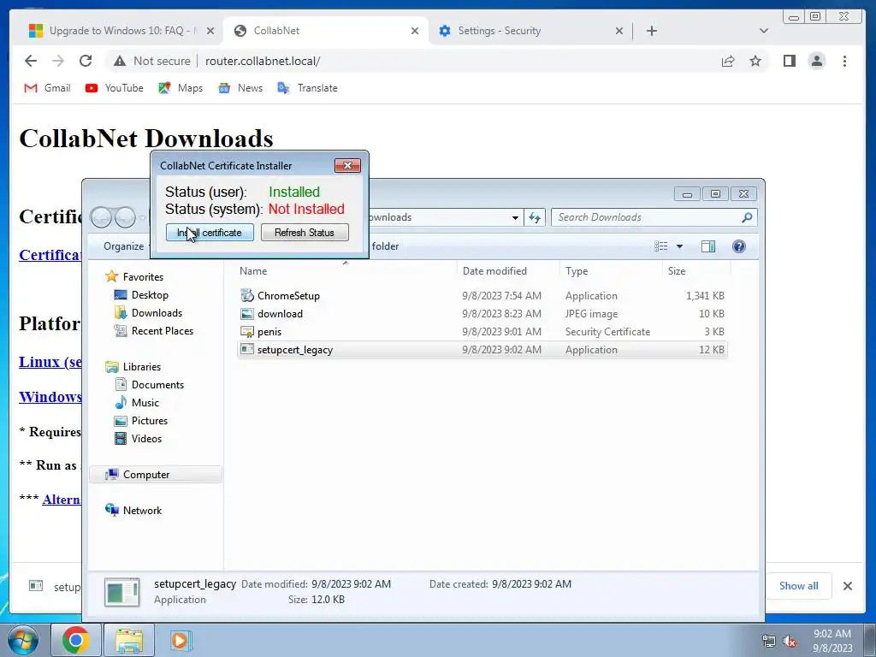This screenshot has height=657, width=876.
Task: Click the muted volume tray icon
Action: [790, 642]
